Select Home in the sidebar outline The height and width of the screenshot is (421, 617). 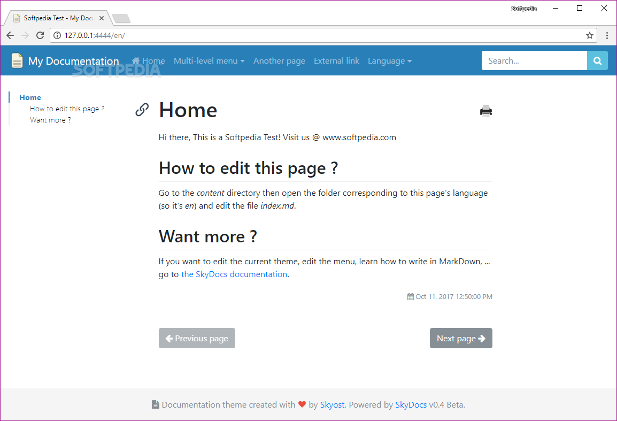click(x=30, y=97)
